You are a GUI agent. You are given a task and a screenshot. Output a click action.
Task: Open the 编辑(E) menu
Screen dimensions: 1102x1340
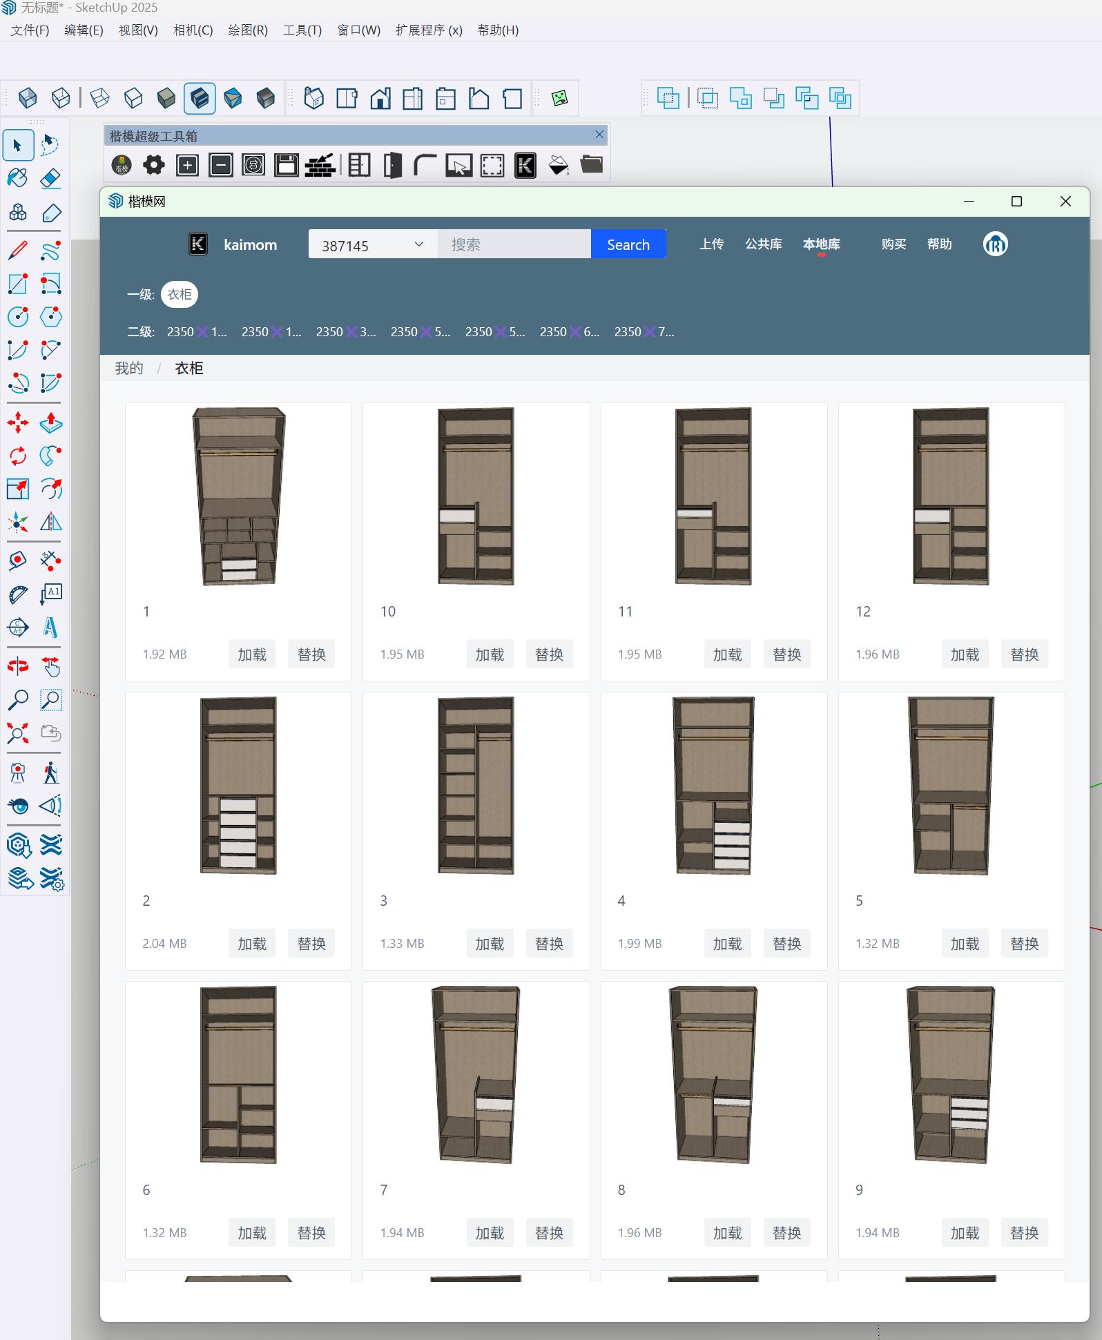[x=84, y=30]
